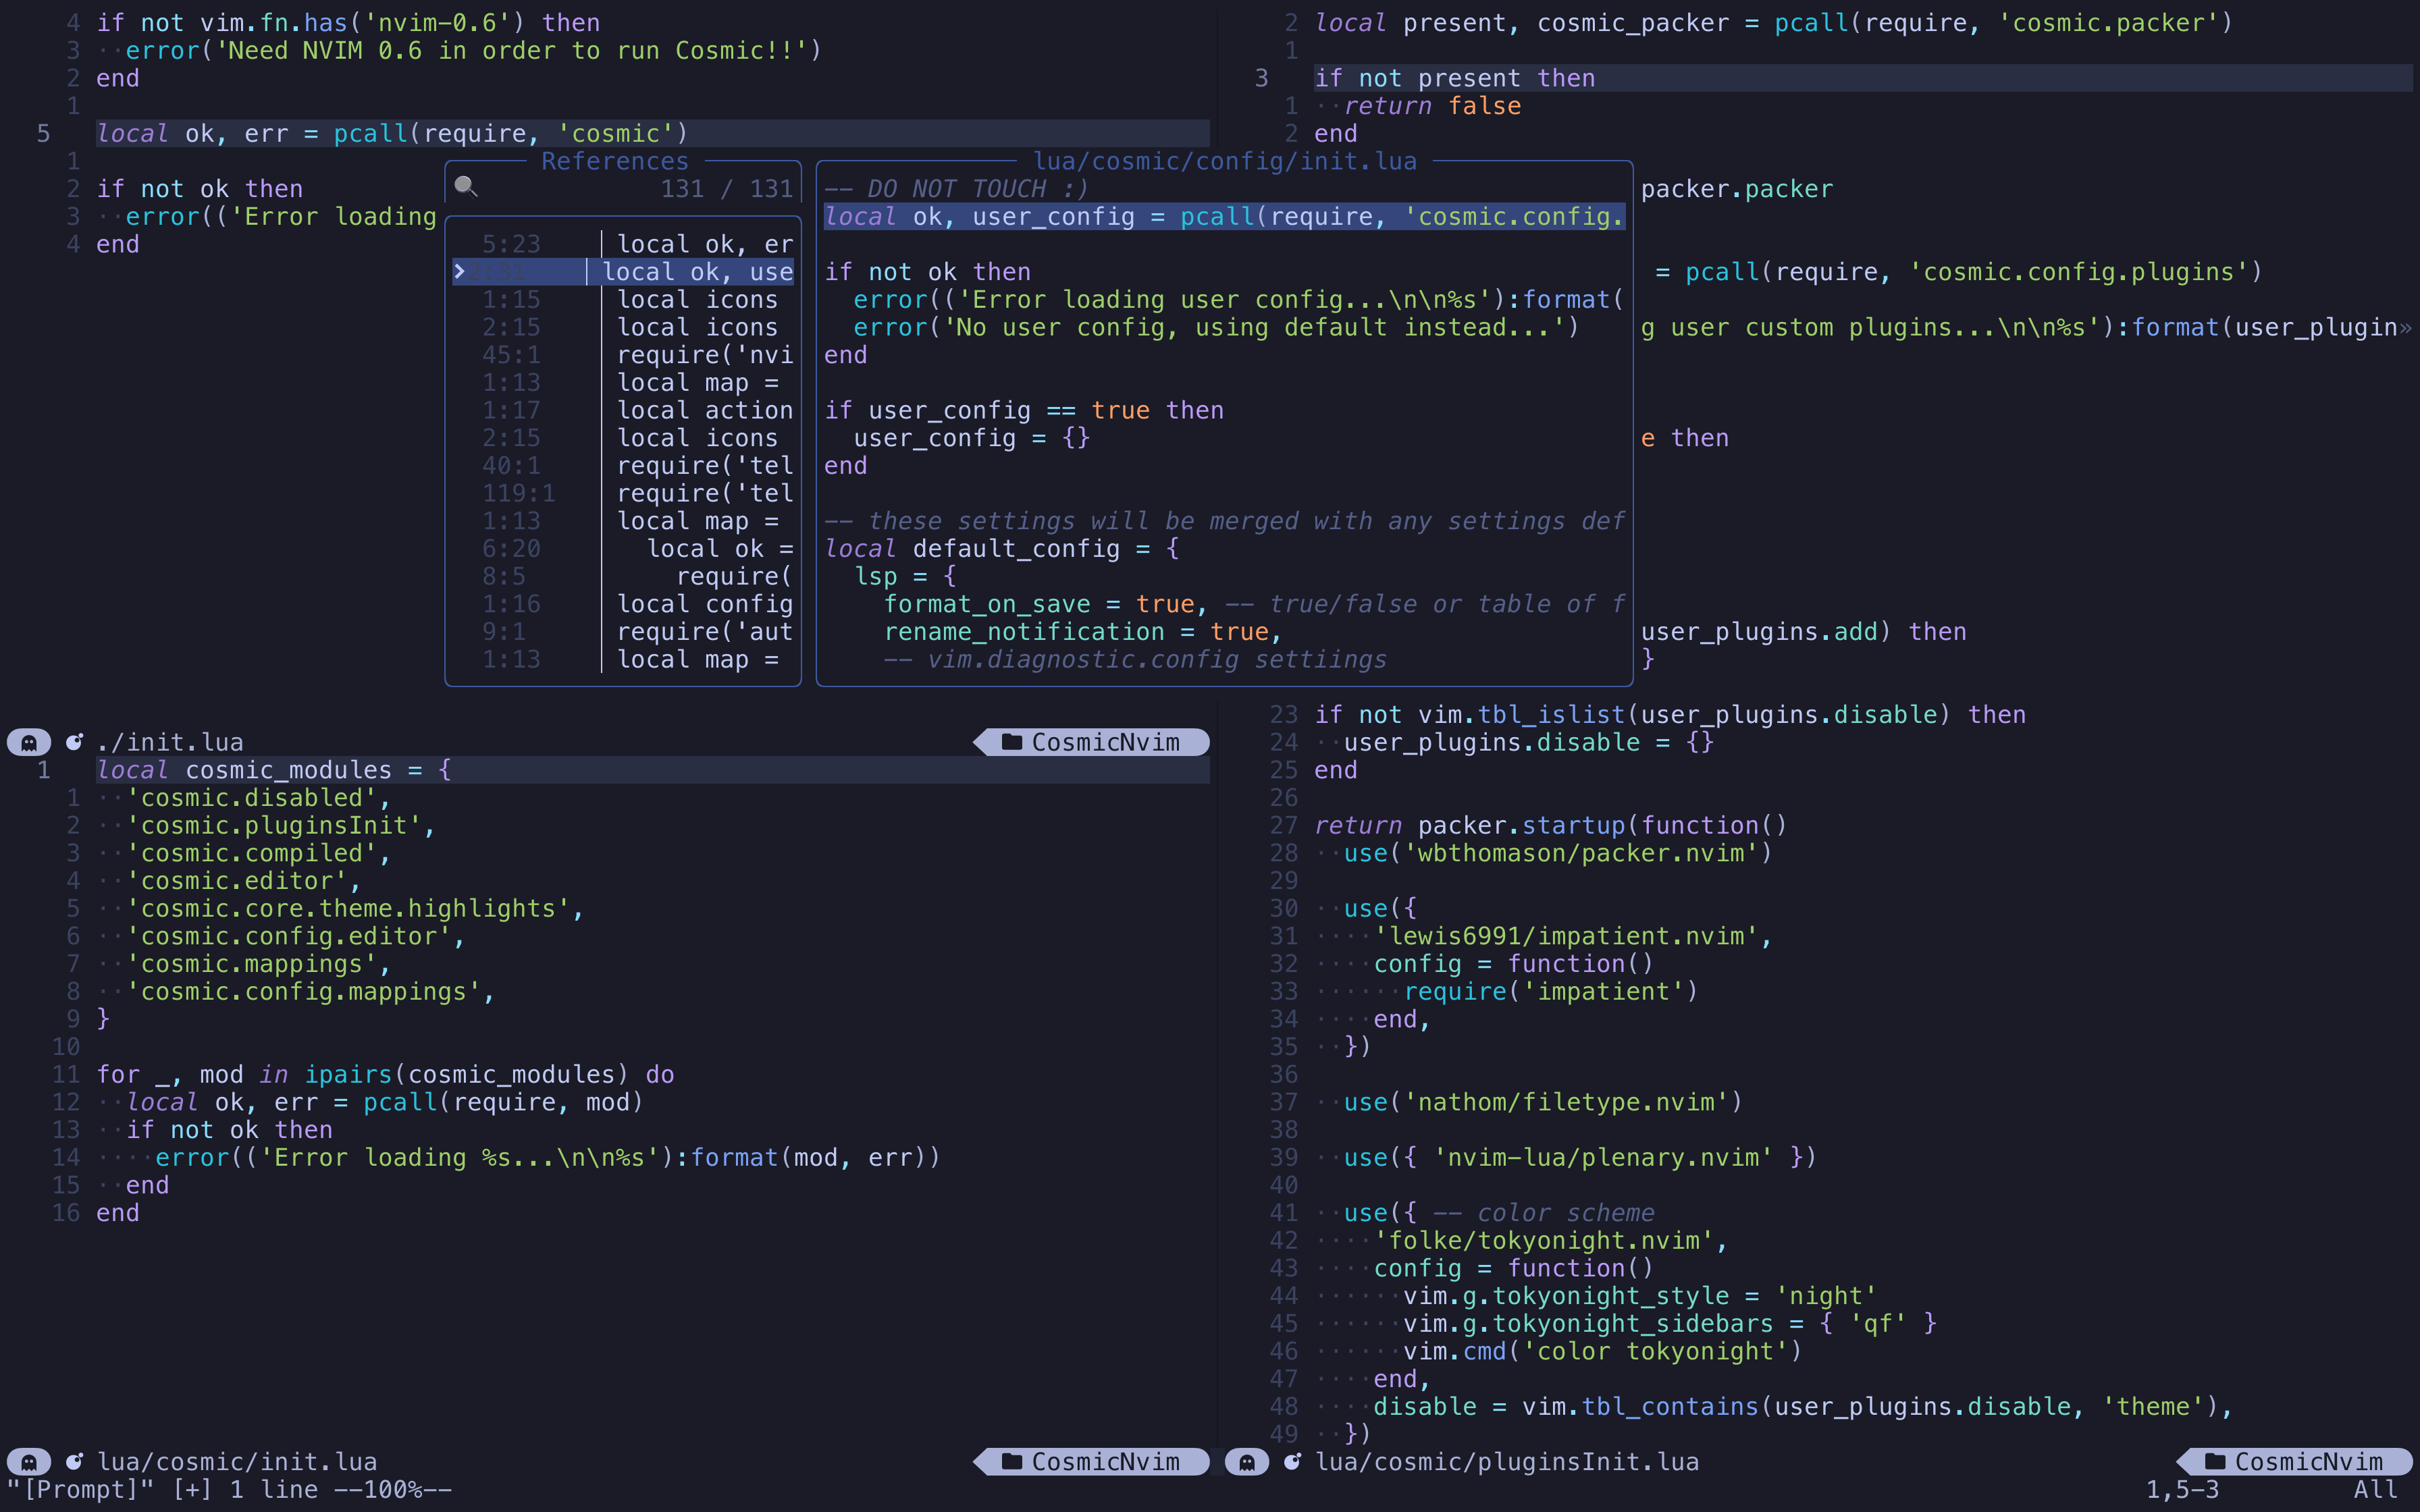Click modified-file icon next to ./init.lua
The height and width of the screenshot is (1512, 2420).
[74, 742]
